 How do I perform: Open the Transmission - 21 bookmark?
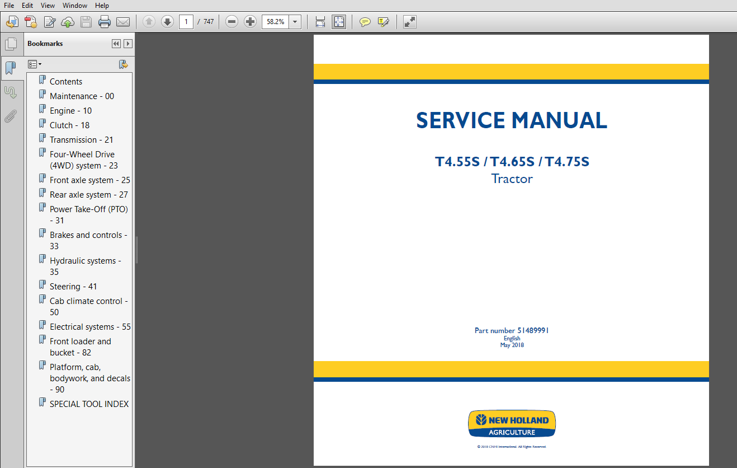pos(82,140)
